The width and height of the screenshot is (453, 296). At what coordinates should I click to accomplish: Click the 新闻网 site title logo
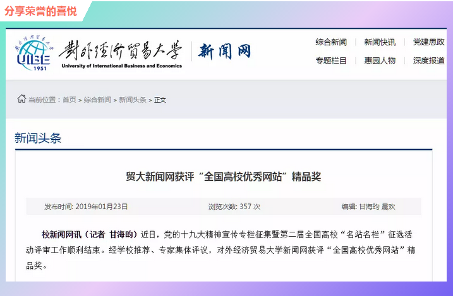(225, 51)
